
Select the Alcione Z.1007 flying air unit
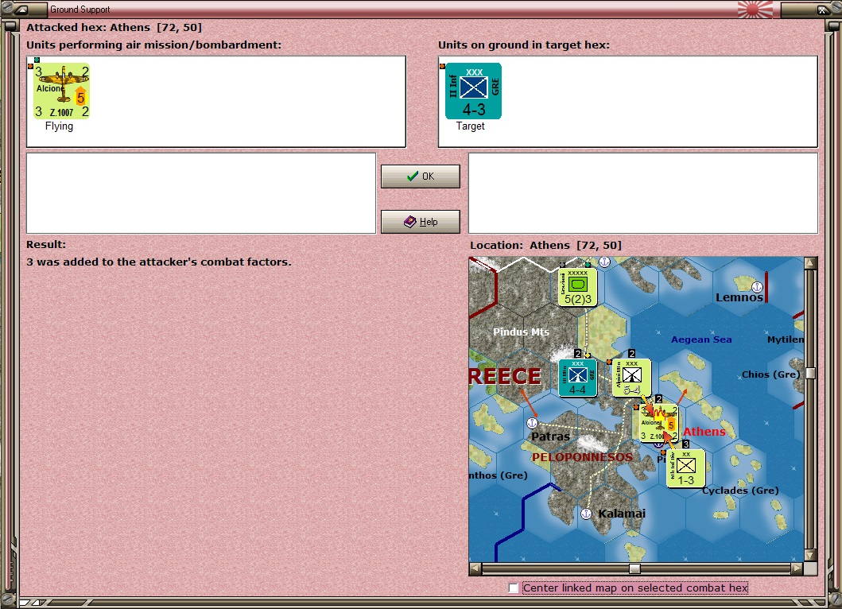pyautogui.click(x=62, y=91)
